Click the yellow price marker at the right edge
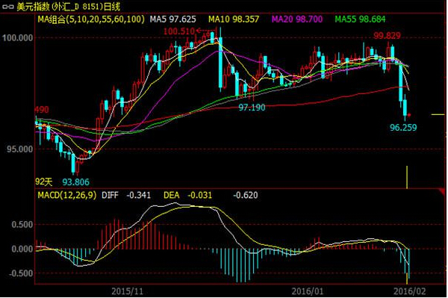Viewport: 448px width, 298px height. pyautogui.click(x=438, y=114)
